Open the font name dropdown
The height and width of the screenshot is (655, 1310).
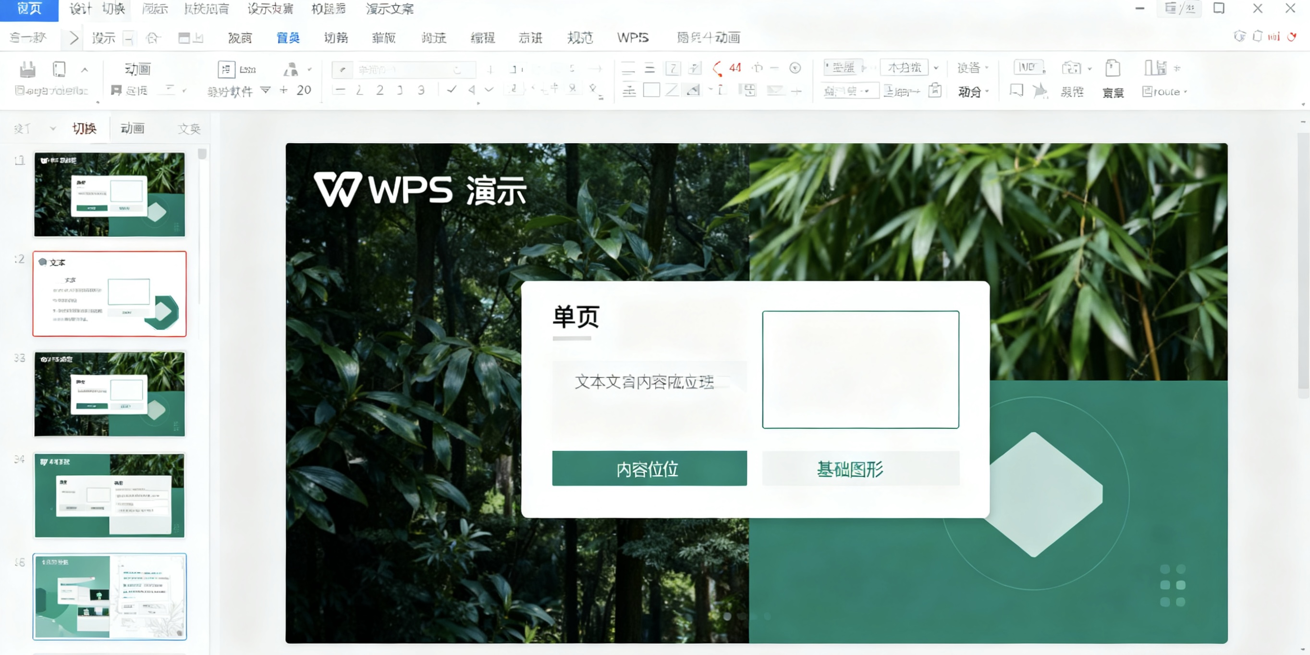[x=457, y=70]
